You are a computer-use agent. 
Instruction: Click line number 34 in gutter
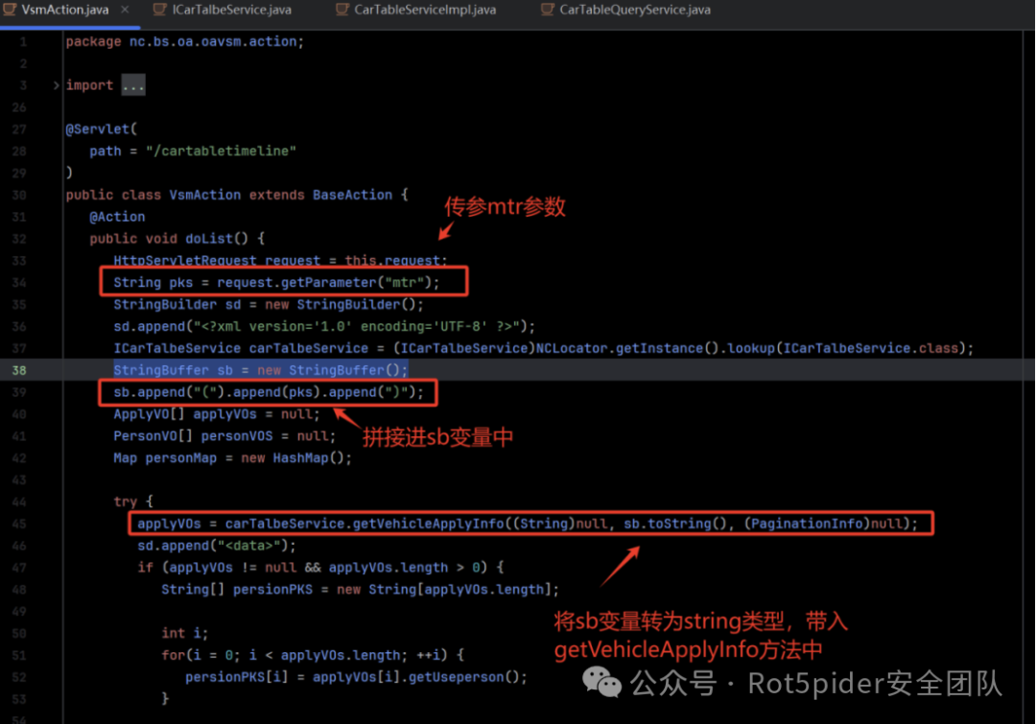click(19, 282)
